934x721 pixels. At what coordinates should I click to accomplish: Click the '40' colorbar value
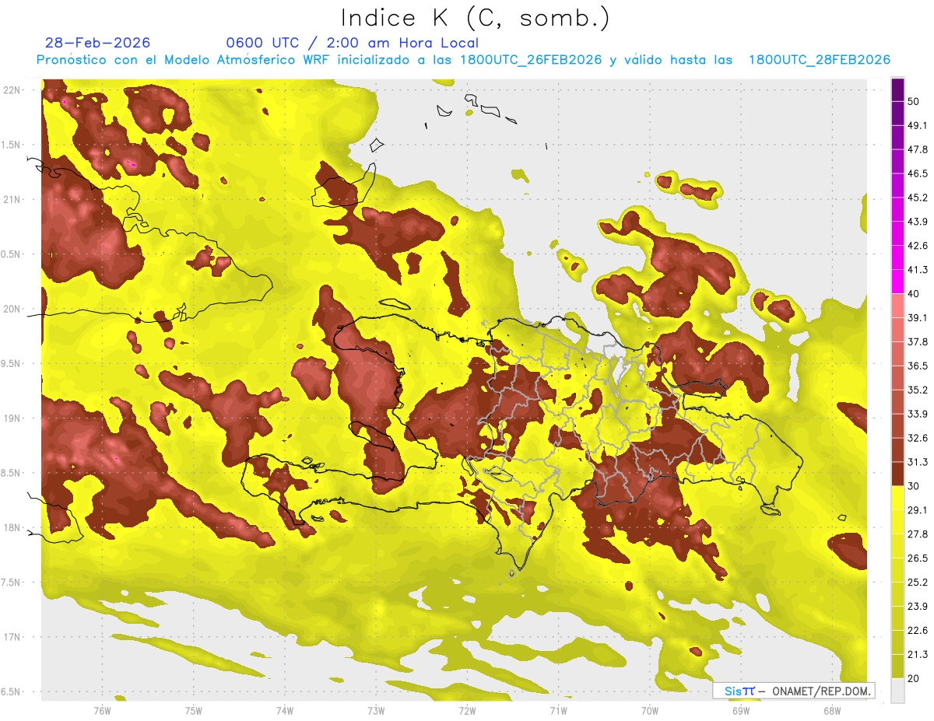[914, 294]
